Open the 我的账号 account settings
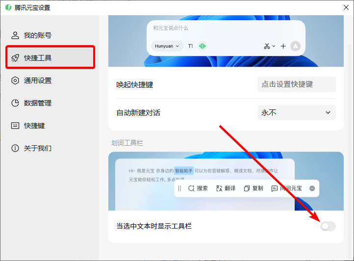354x261 pixels. 37,35
